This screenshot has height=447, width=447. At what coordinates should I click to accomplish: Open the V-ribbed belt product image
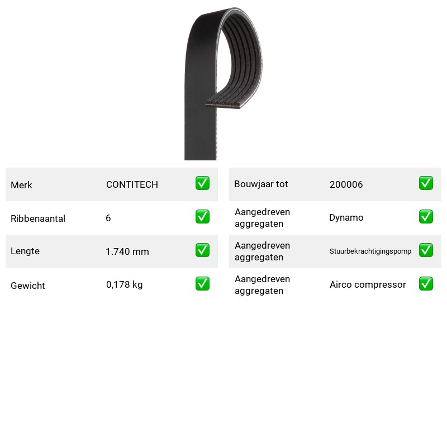pos(223,83)
